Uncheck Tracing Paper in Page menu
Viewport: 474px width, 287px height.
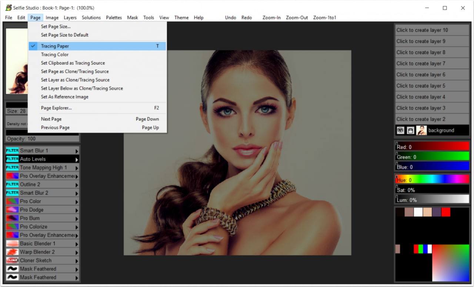tap(55, 46)
